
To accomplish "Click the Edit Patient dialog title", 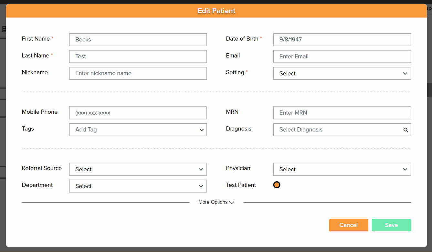I will (216, 11).
